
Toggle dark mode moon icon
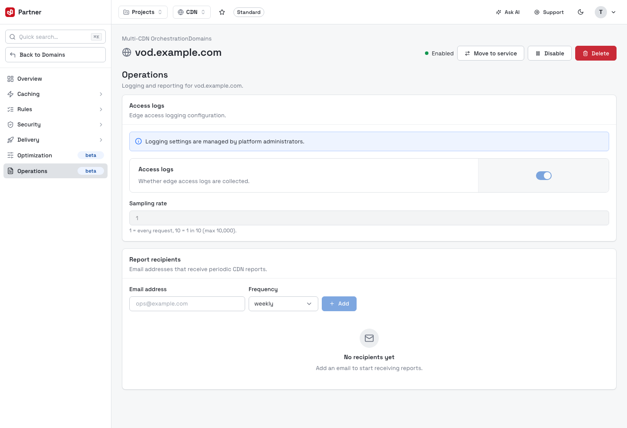(580, 12)
